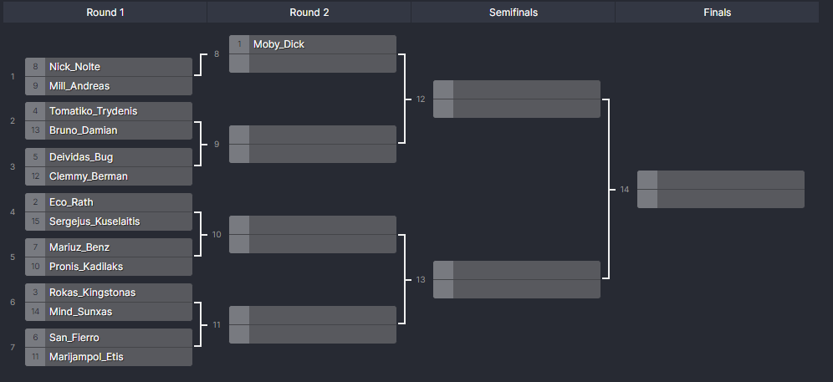Image resolution: width=833 pixels, height=382 pixels.
Task: Click Bruno_Damian participant entry
Action: point(109,130)
